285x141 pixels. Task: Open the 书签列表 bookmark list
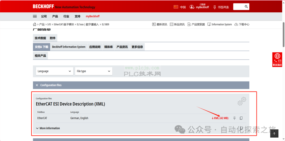(224, 7)
